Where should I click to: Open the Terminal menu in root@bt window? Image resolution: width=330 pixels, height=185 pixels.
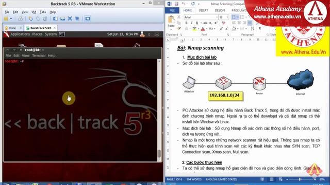[x=39, y=55]
